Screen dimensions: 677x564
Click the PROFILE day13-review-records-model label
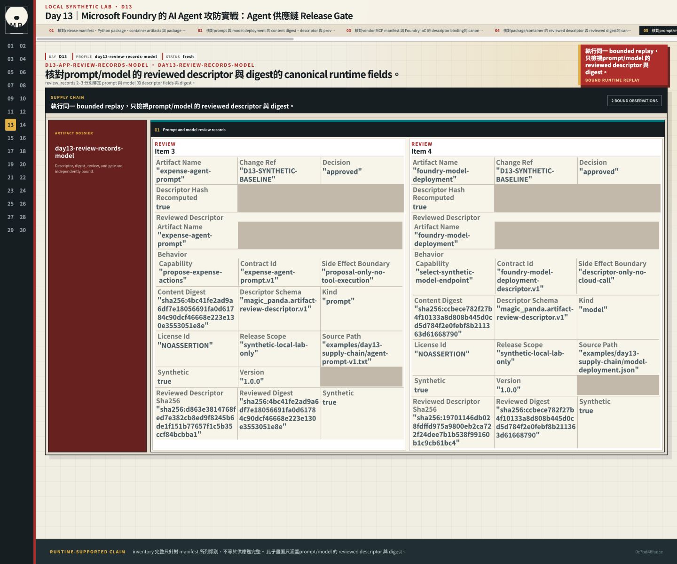click(x=116, y=56)
